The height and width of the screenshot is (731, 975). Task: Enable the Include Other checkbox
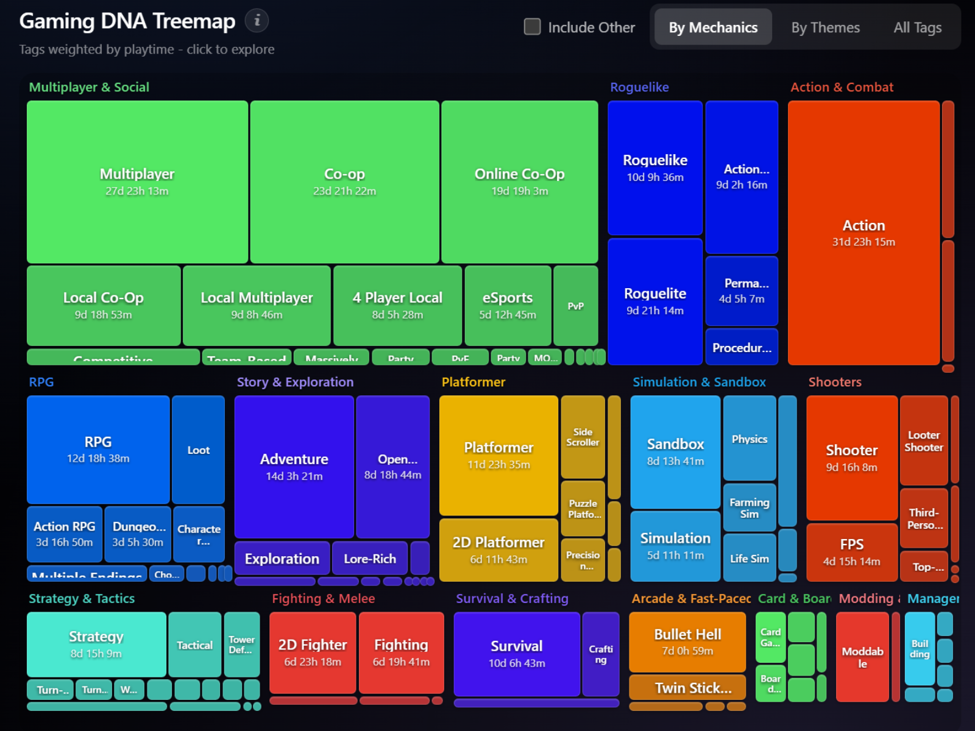[532, 27]
